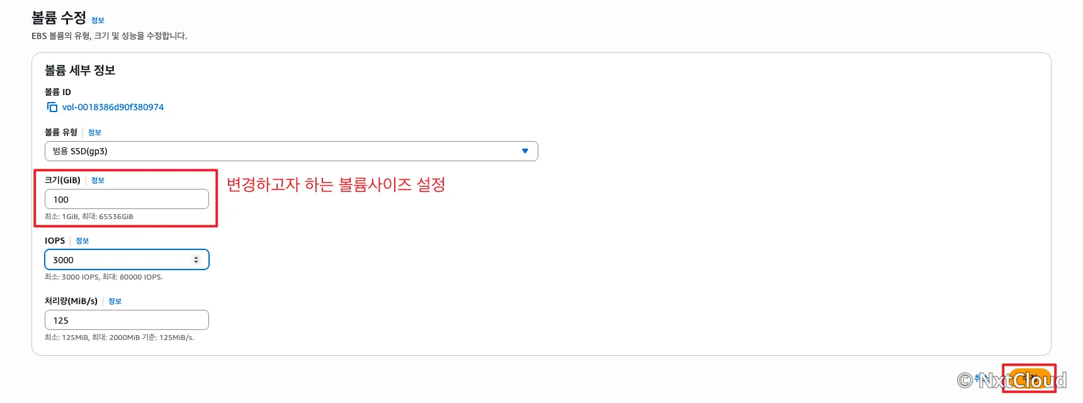Click the 볼륨 세부 정보 section heading
This screenshot has height=403, width=1083.
80,70
